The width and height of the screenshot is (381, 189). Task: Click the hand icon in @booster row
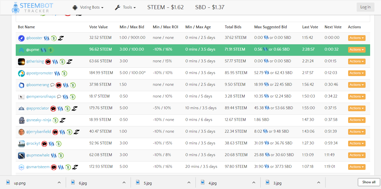[x=61, y=38]
